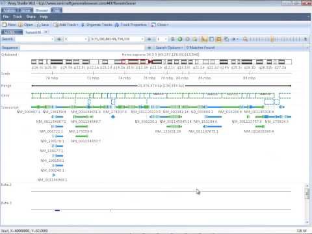Click the Range bar length label

coord(161,86)
